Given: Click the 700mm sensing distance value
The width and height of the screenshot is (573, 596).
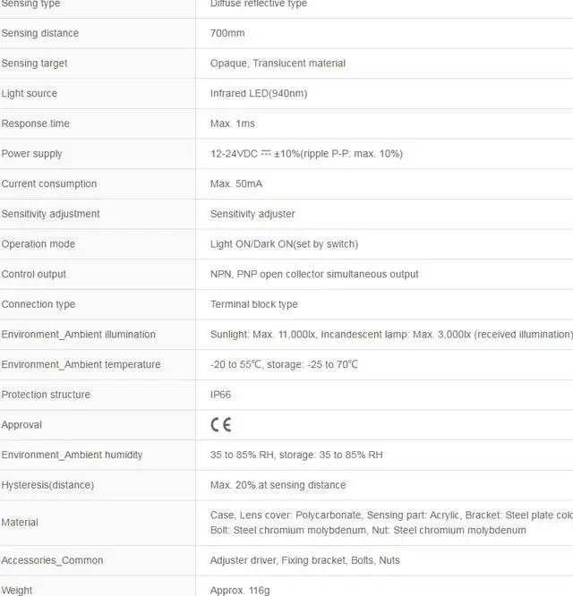Looking at the screenshot, I should click(227, 34).
